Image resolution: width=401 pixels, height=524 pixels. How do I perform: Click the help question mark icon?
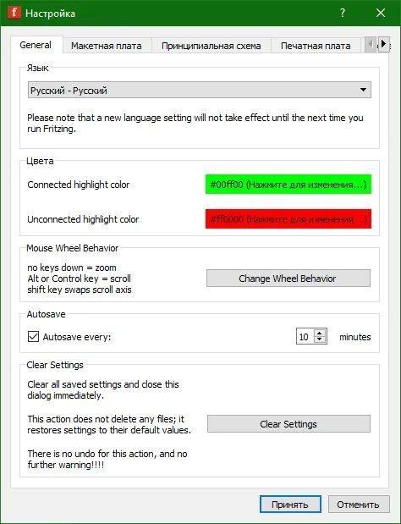[x=343, y=13]
